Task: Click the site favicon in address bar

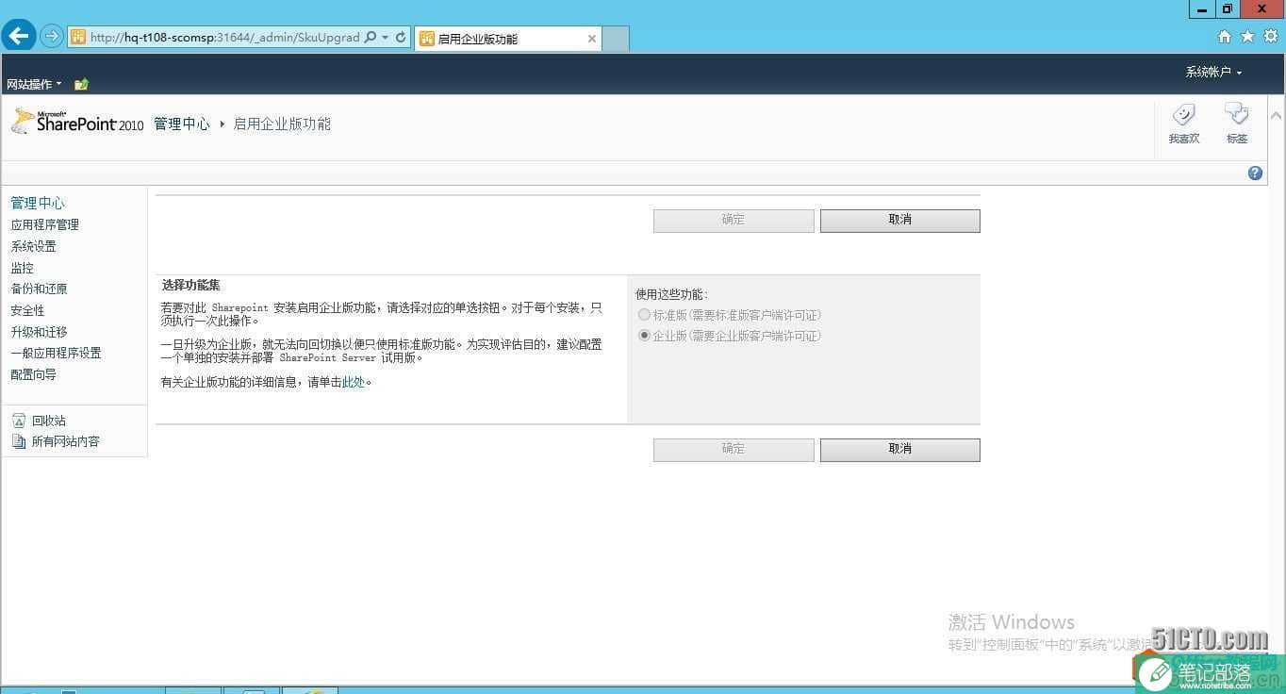Action: (78, 37)
